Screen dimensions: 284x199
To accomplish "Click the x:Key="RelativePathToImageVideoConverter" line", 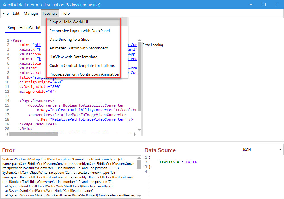I will point(85,119).
